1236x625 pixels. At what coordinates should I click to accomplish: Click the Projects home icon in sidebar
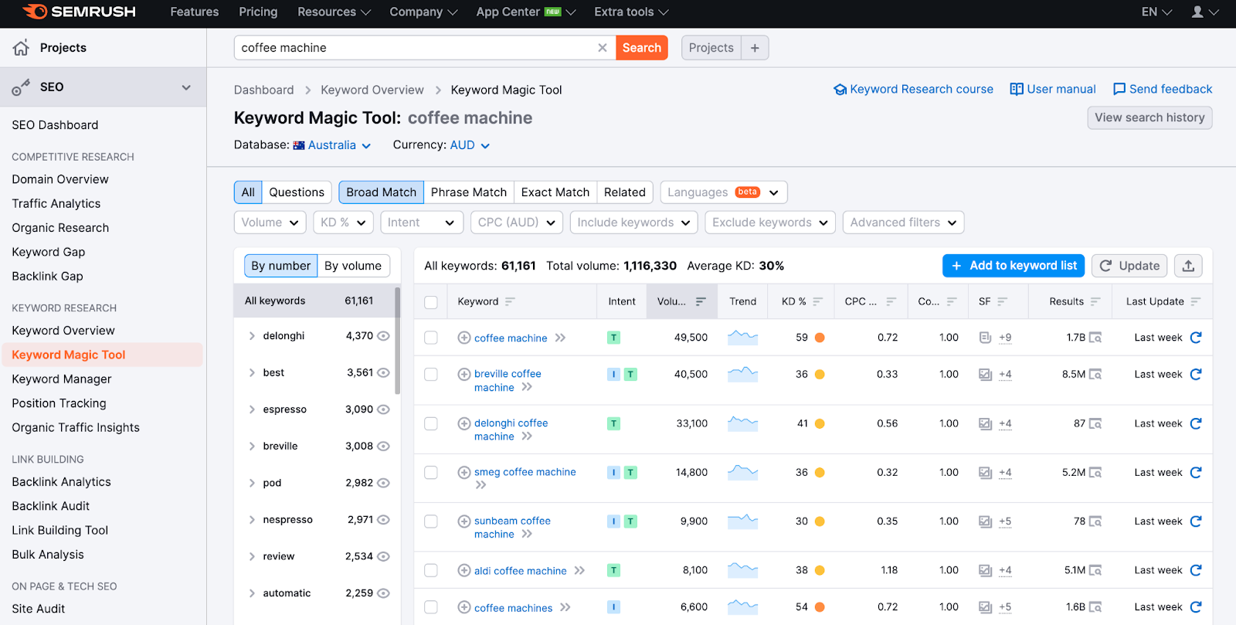click(x=21, y=48)
